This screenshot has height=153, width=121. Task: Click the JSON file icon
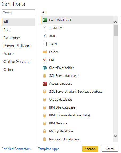(45, 44)
